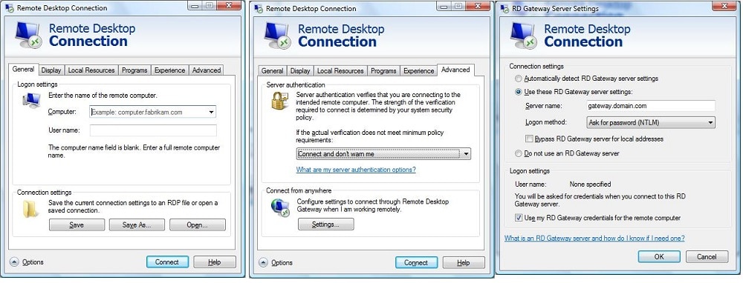Click the Save As... button
This screenshot has width=743, height=283.
(x=137, y=225)
